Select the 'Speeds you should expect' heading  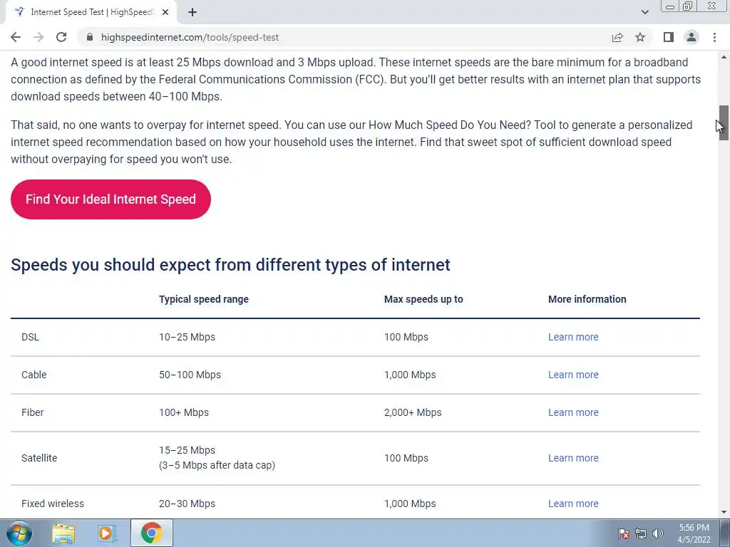230,265
